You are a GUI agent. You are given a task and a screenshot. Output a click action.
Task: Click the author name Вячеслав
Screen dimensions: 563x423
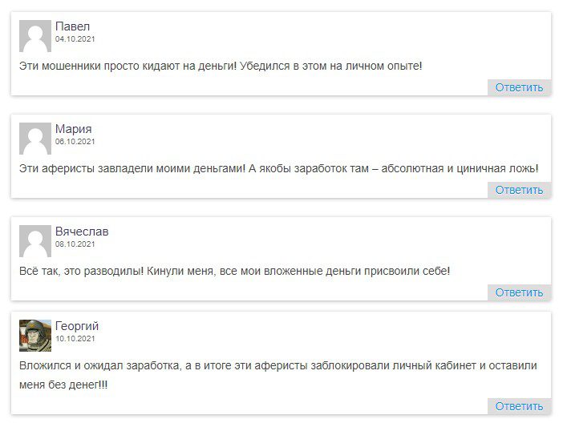(x=82, y=232)
